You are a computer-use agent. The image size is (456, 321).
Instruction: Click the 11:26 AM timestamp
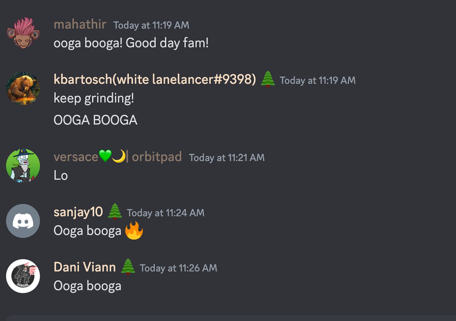[x=178, y=268]
